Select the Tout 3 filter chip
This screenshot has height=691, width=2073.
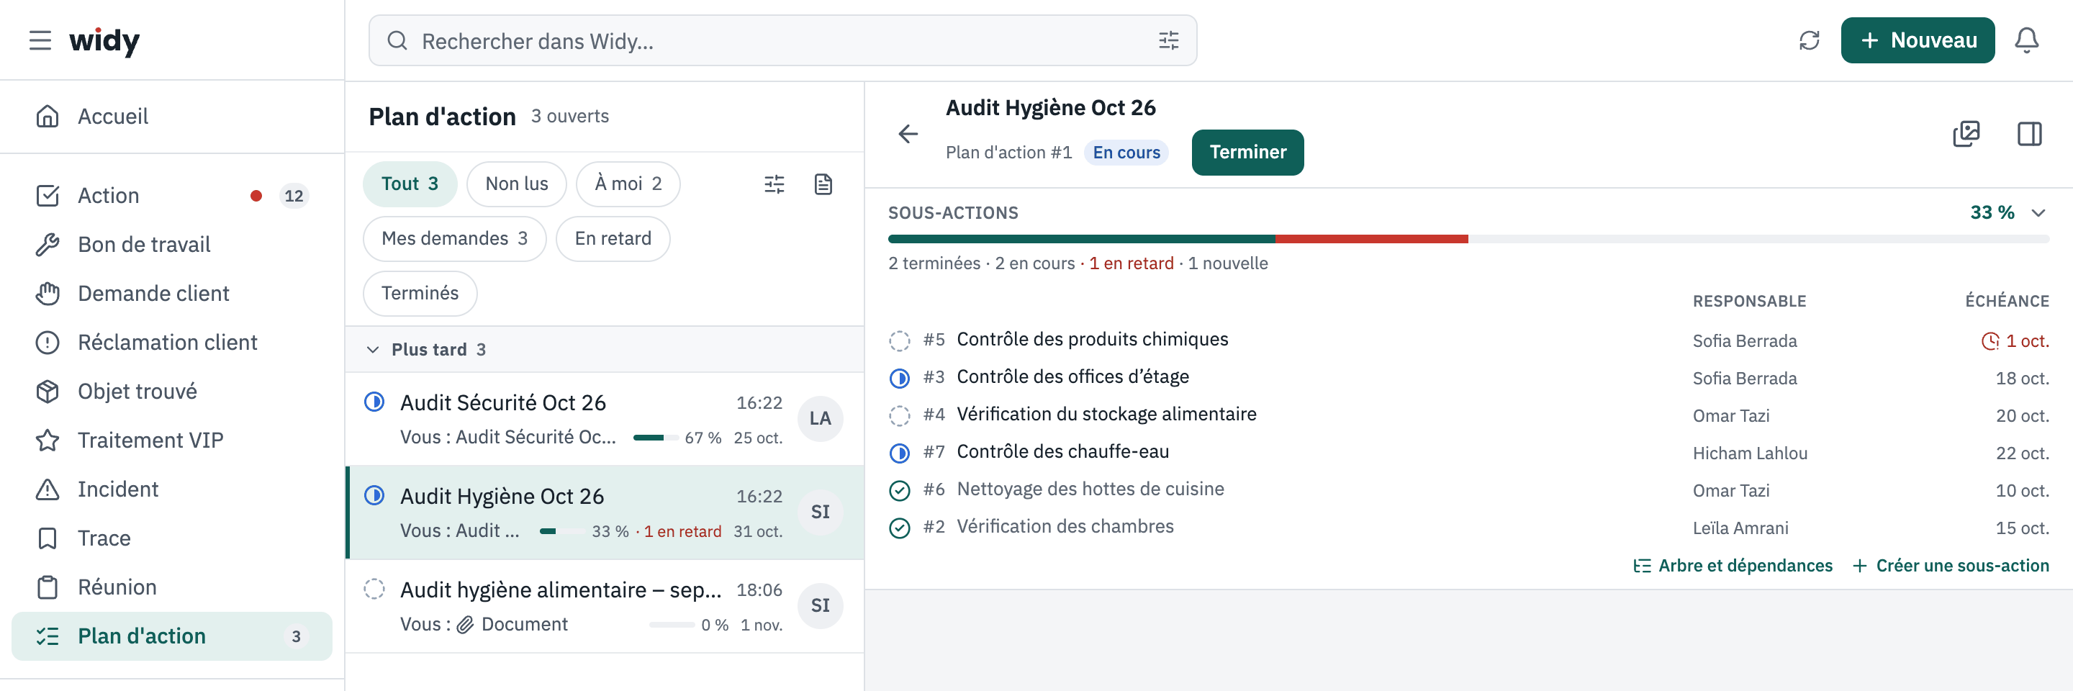[x=410, y=184]
